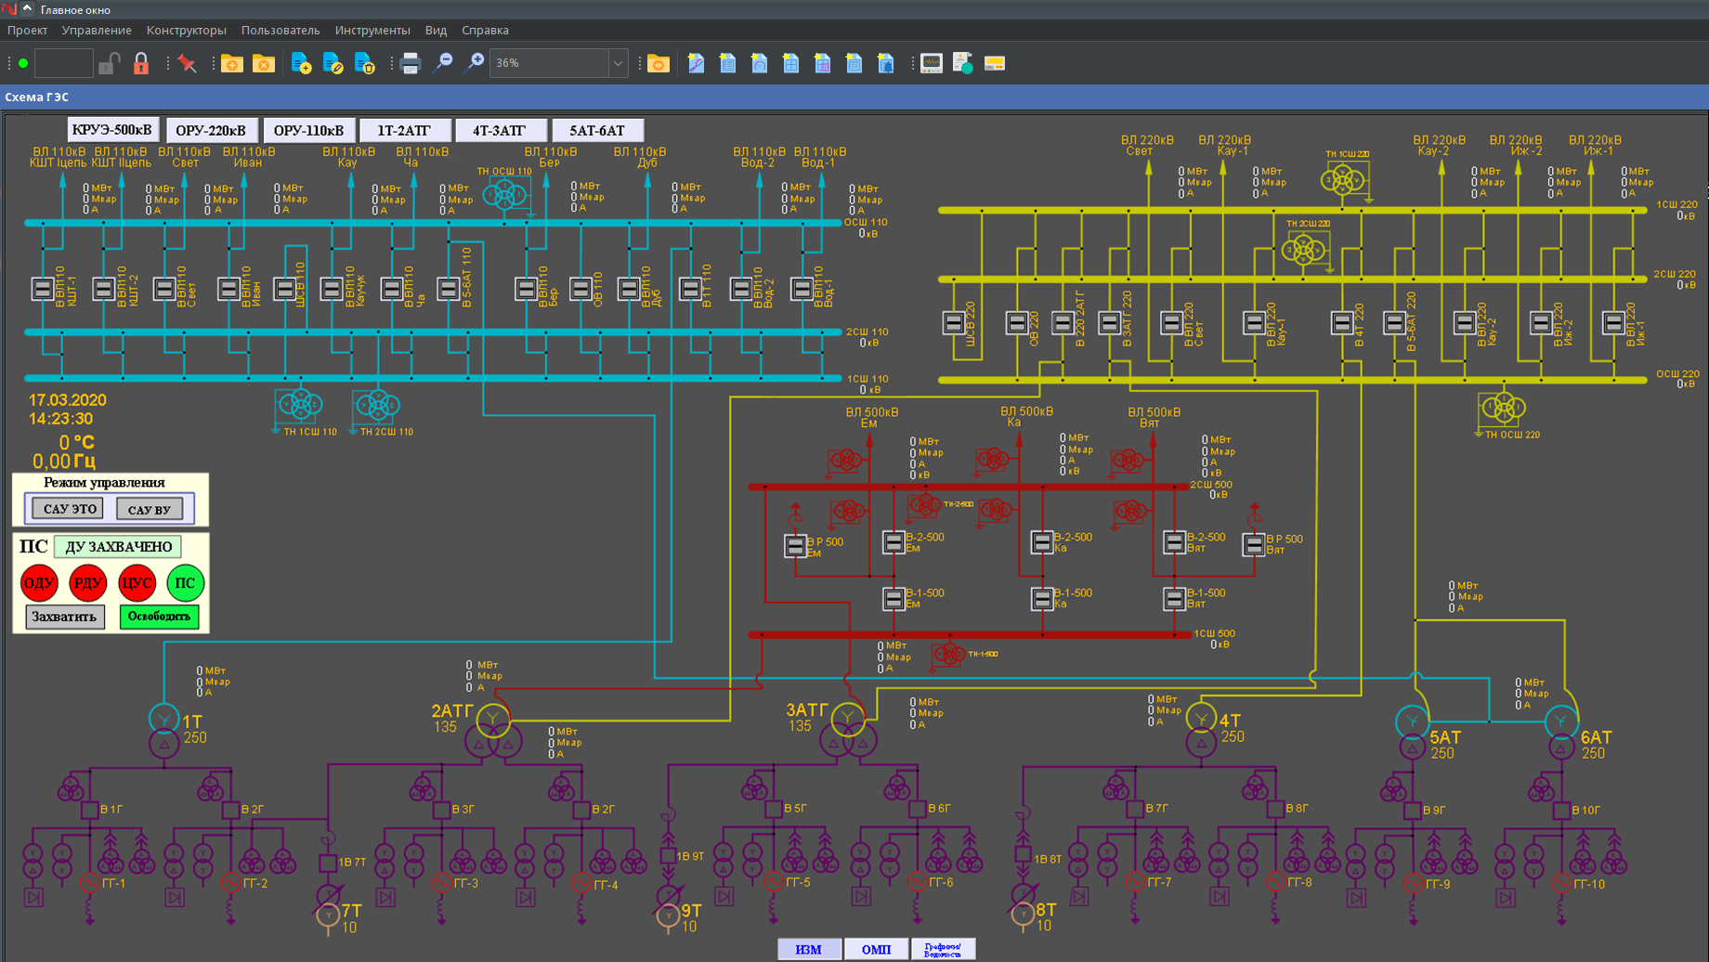Viewport: 1709px width, 962px height.
Task: Switch to the ОРУ-220кВ scheme tab
Action: tap(211, 129)
